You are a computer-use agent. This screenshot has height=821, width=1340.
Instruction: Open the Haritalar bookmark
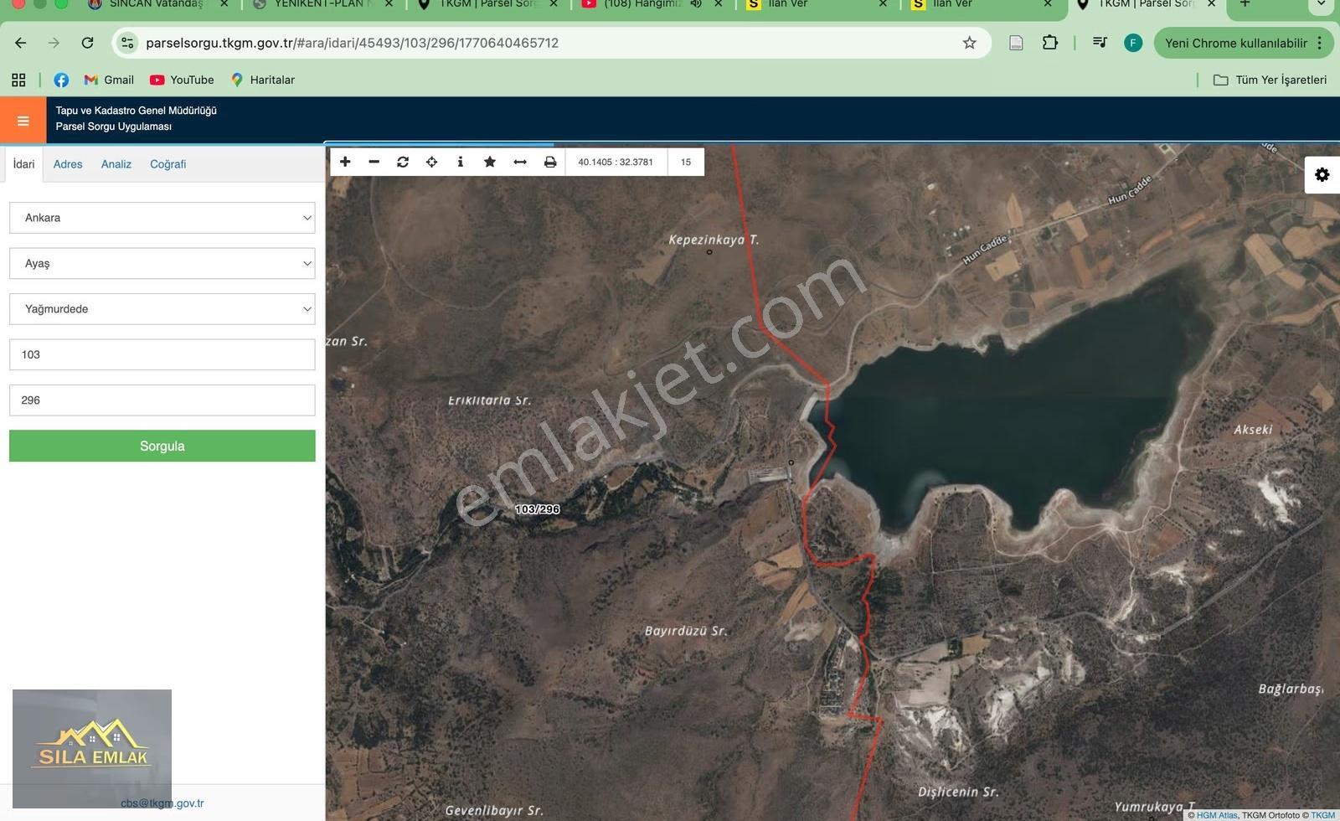click(263, 80)
